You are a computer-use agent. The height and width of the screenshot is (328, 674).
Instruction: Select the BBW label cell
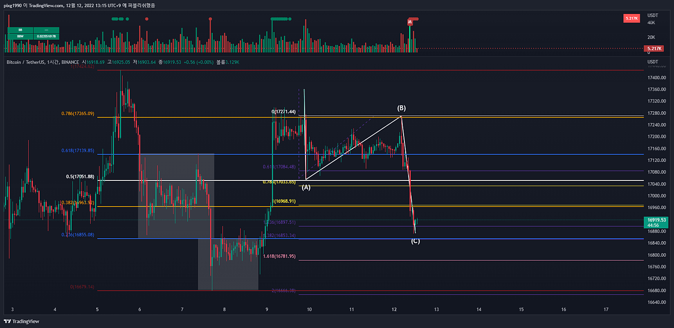20,36
